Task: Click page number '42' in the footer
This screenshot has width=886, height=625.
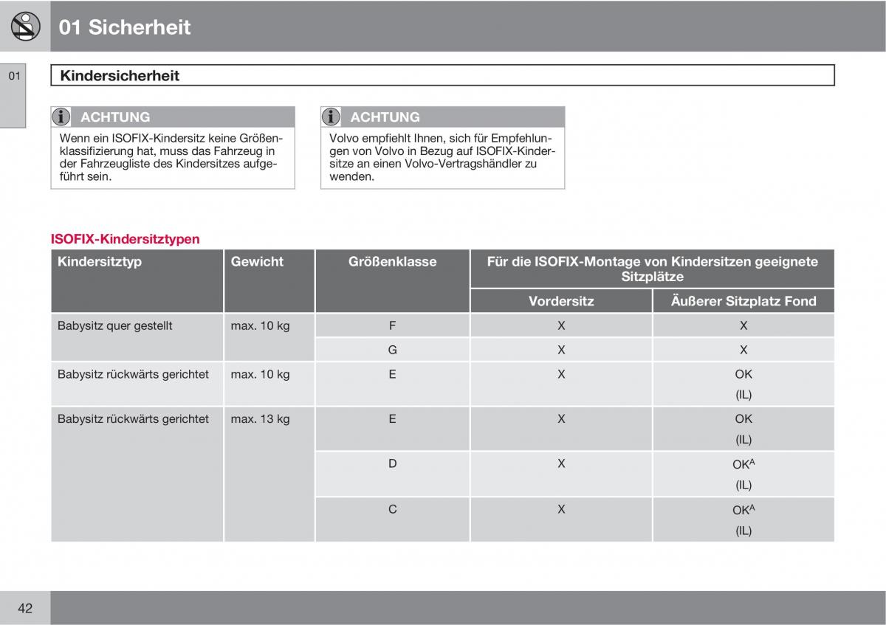Action: (25, 608)
